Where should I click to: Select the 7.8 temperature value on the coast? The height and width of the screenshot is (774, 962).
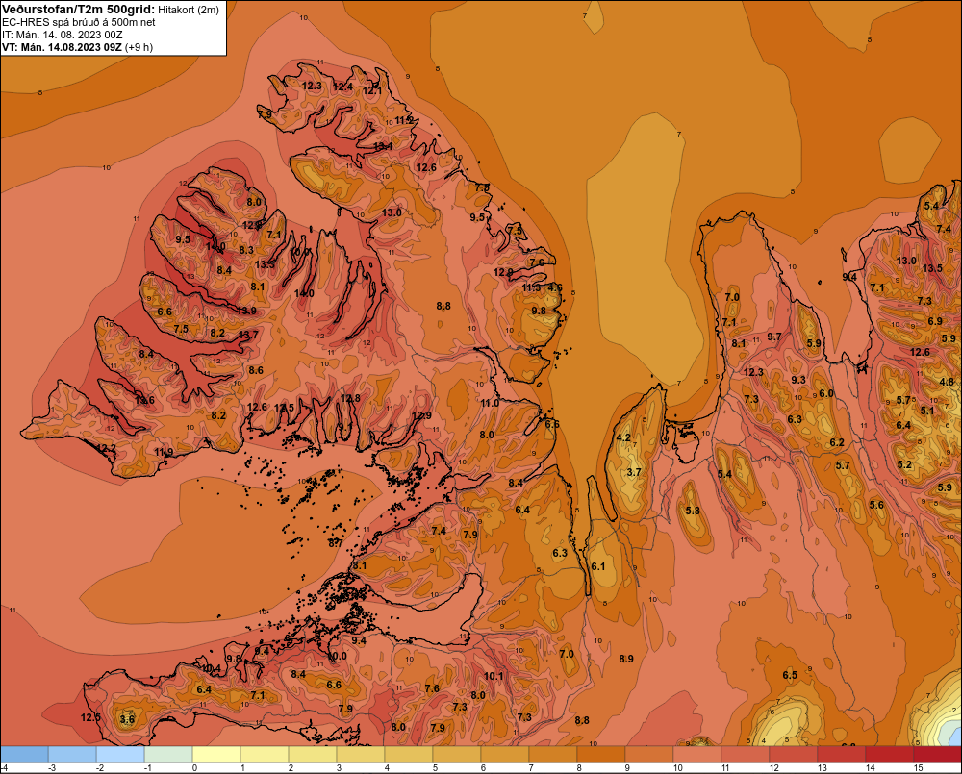click(483, 187)
